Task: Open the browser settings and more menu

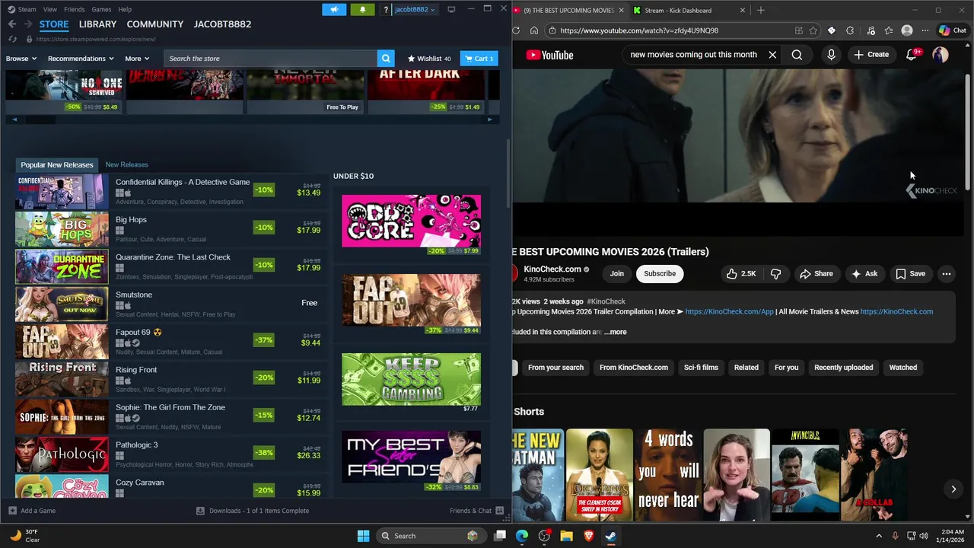Action: pos(925,30)
